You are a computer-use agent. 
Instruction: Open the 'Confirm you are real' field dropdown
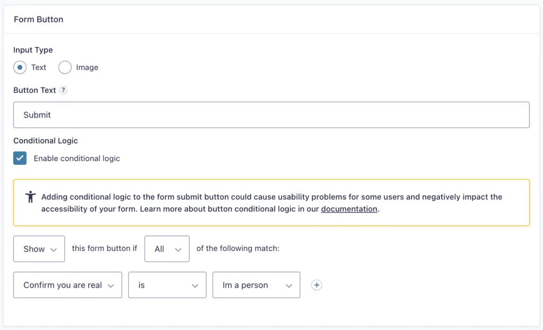click(x=67, y=285)
